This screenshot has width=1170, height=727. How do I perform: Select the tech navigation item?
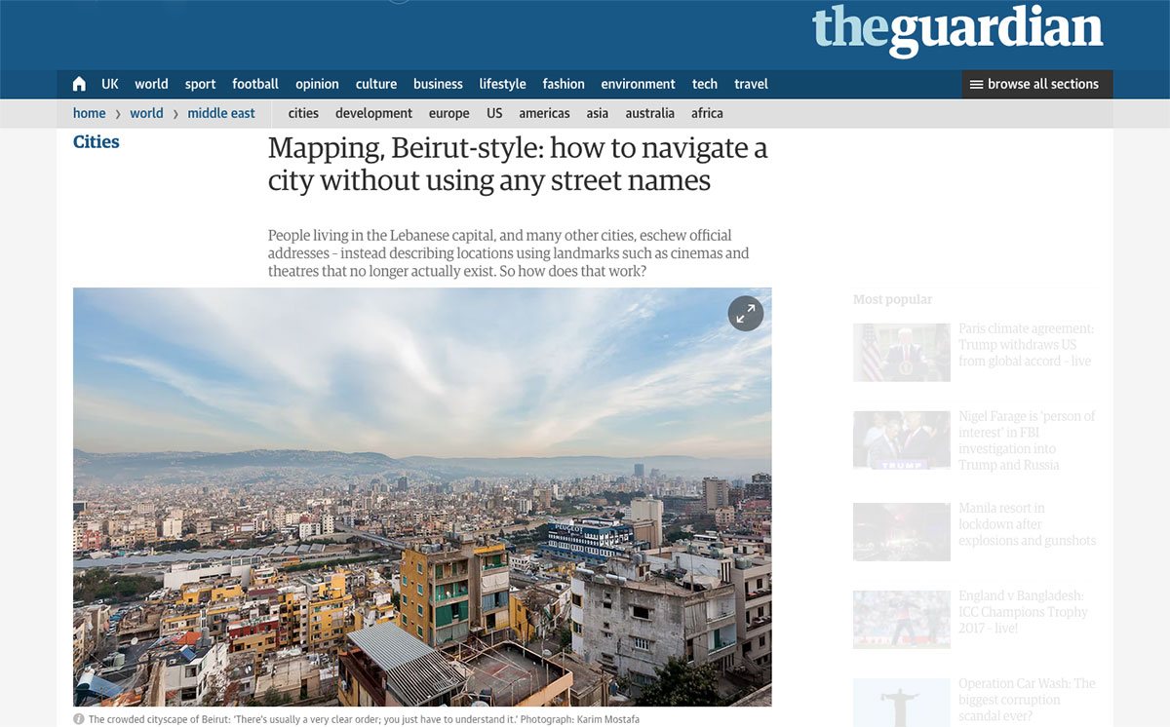[x=705, y=84]
